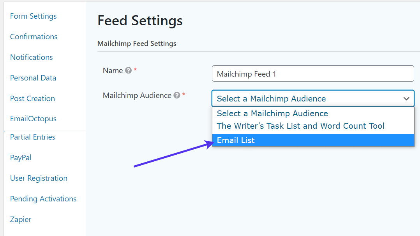
Task: Navigate to Post Creation
Action: point(32,98)
